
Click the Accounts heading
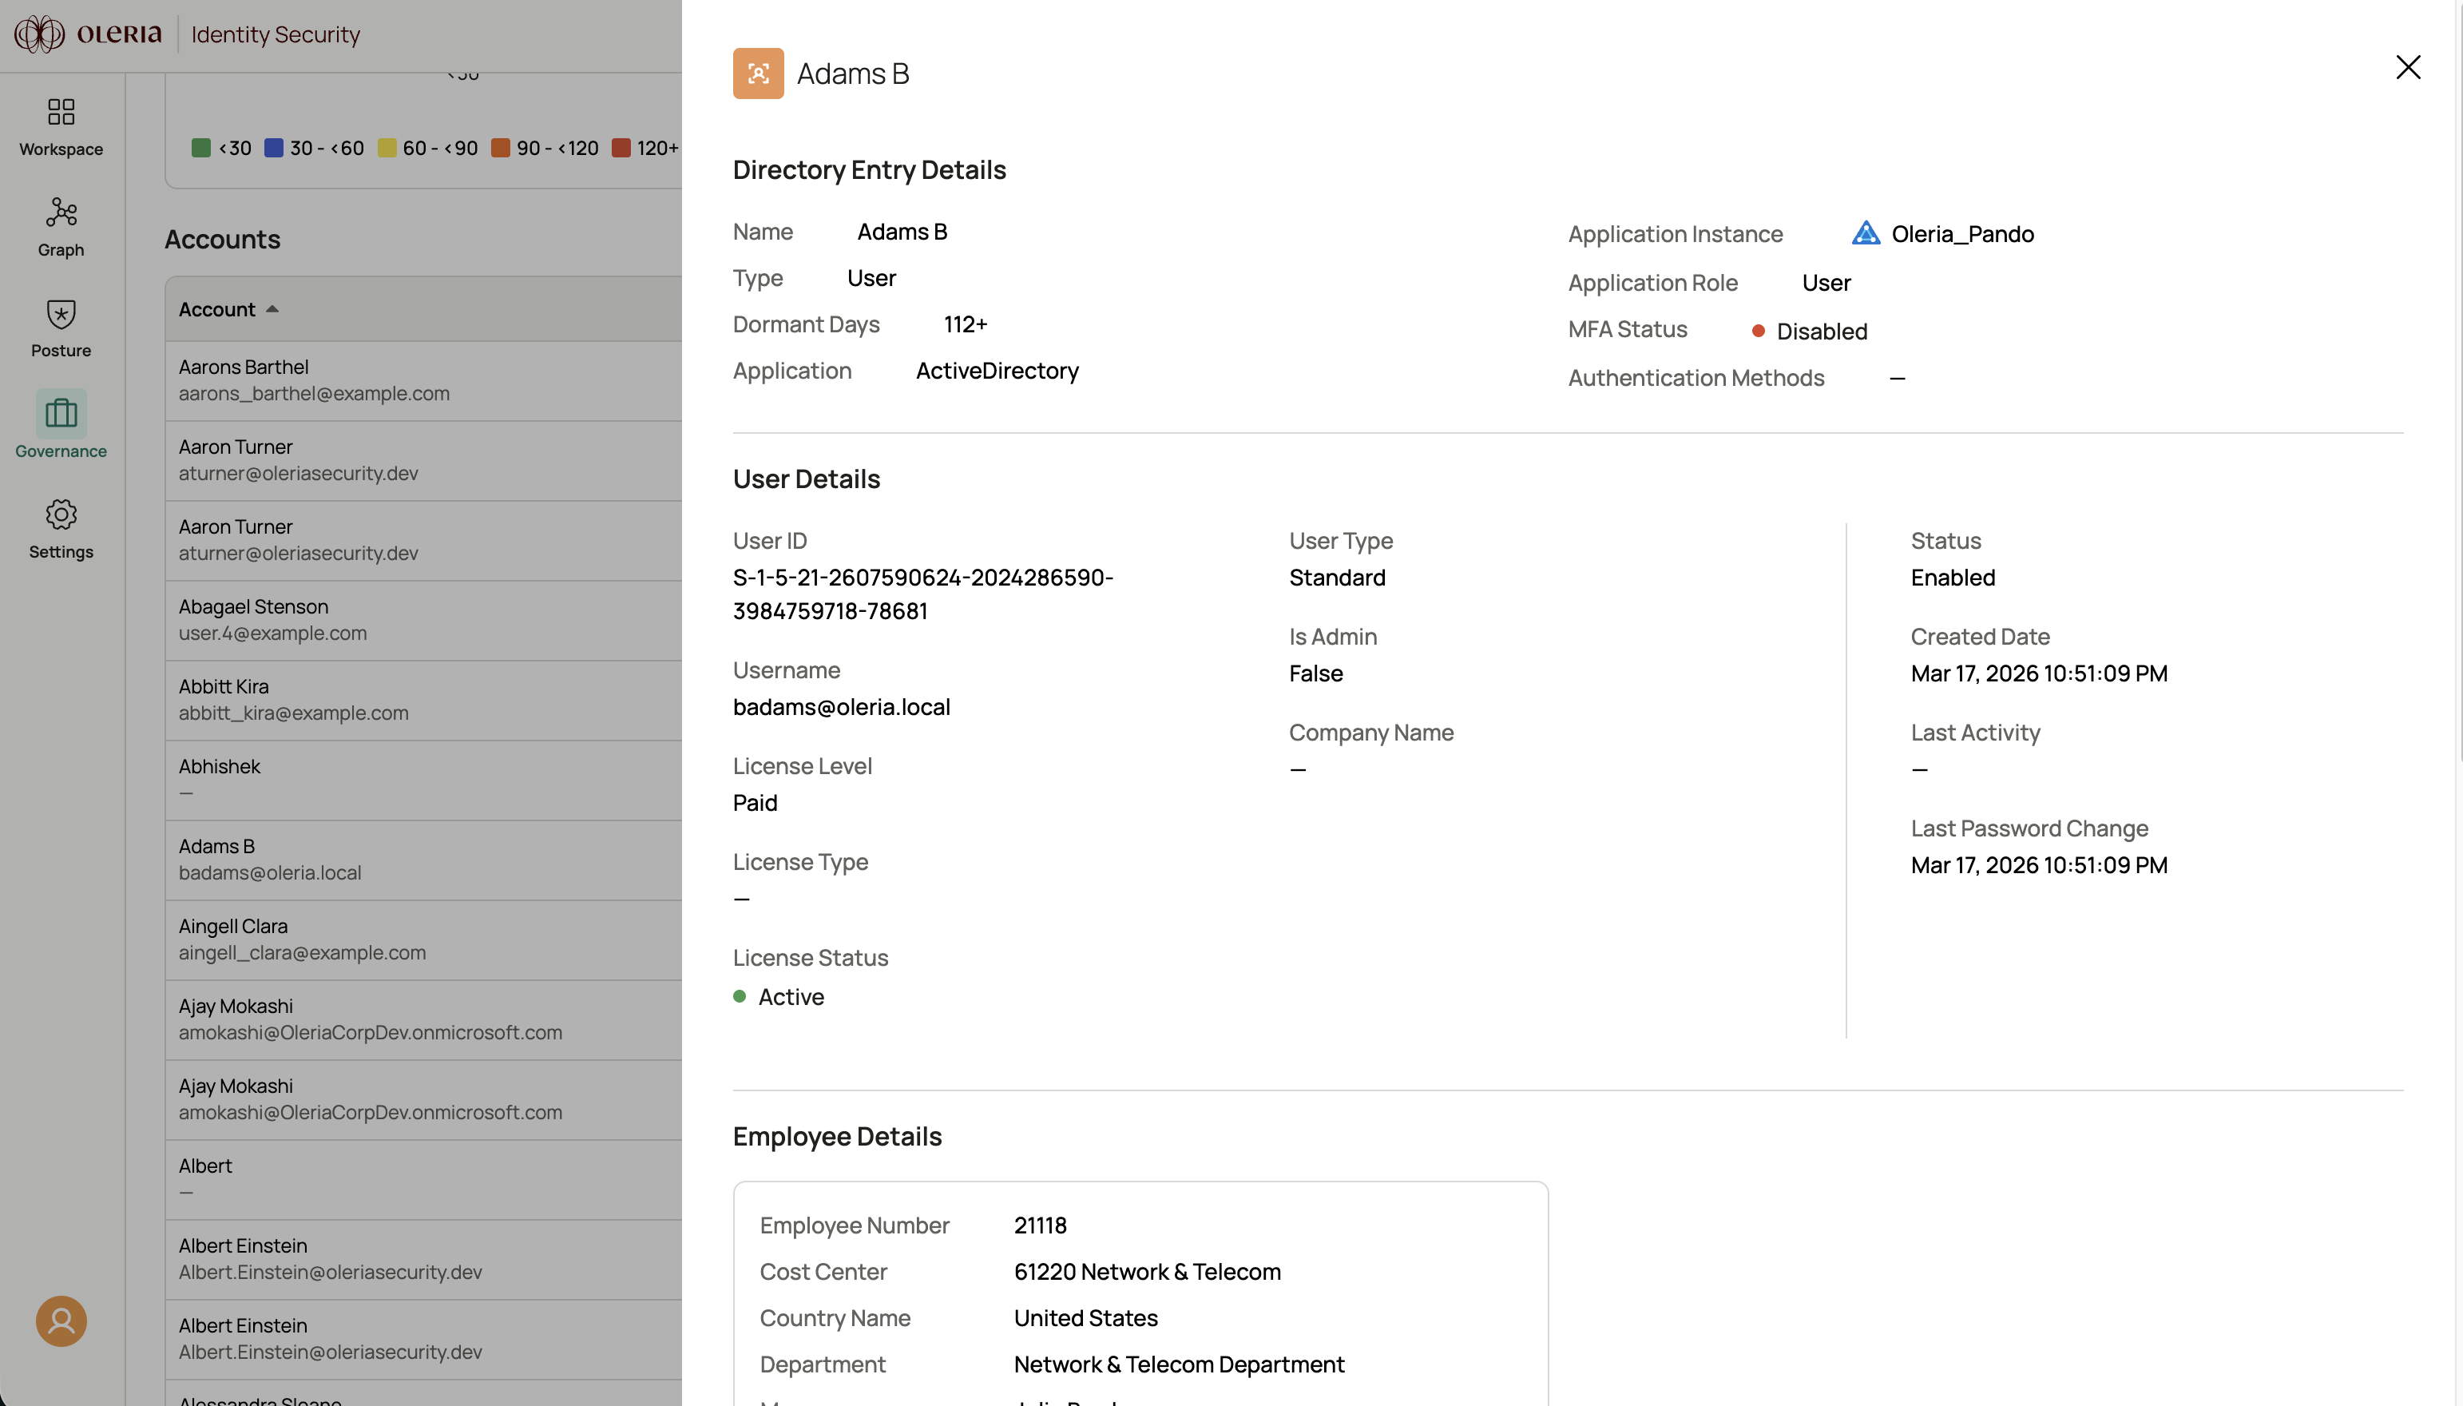point(222,240)
